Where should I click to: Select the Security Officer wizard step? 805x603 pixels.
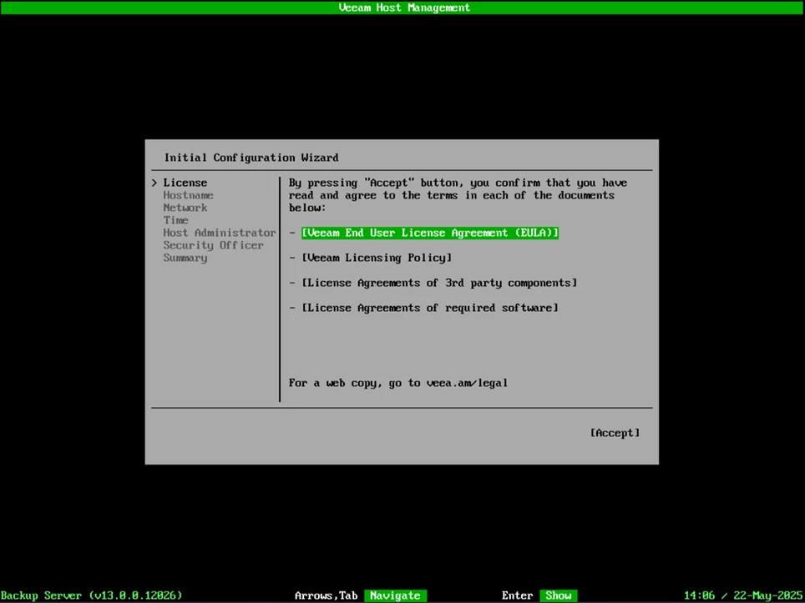coord(213,245)
